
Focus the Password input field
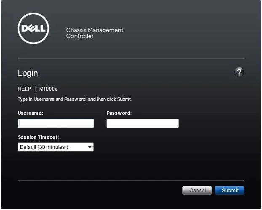click(142, 124)
